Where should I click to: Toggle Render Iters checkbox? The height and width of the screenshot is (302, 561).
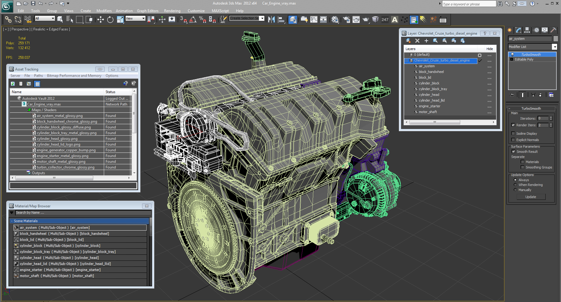[513, 125]
